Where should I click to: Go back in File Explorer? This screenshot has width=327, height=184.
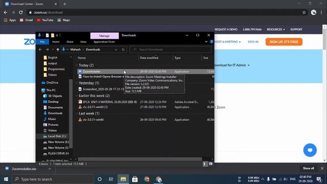click(x=40, y=50)
